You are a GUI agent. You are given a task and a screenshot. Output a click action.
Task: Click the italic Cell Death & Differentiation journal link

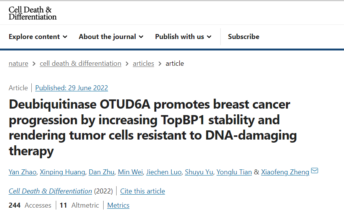50,191
